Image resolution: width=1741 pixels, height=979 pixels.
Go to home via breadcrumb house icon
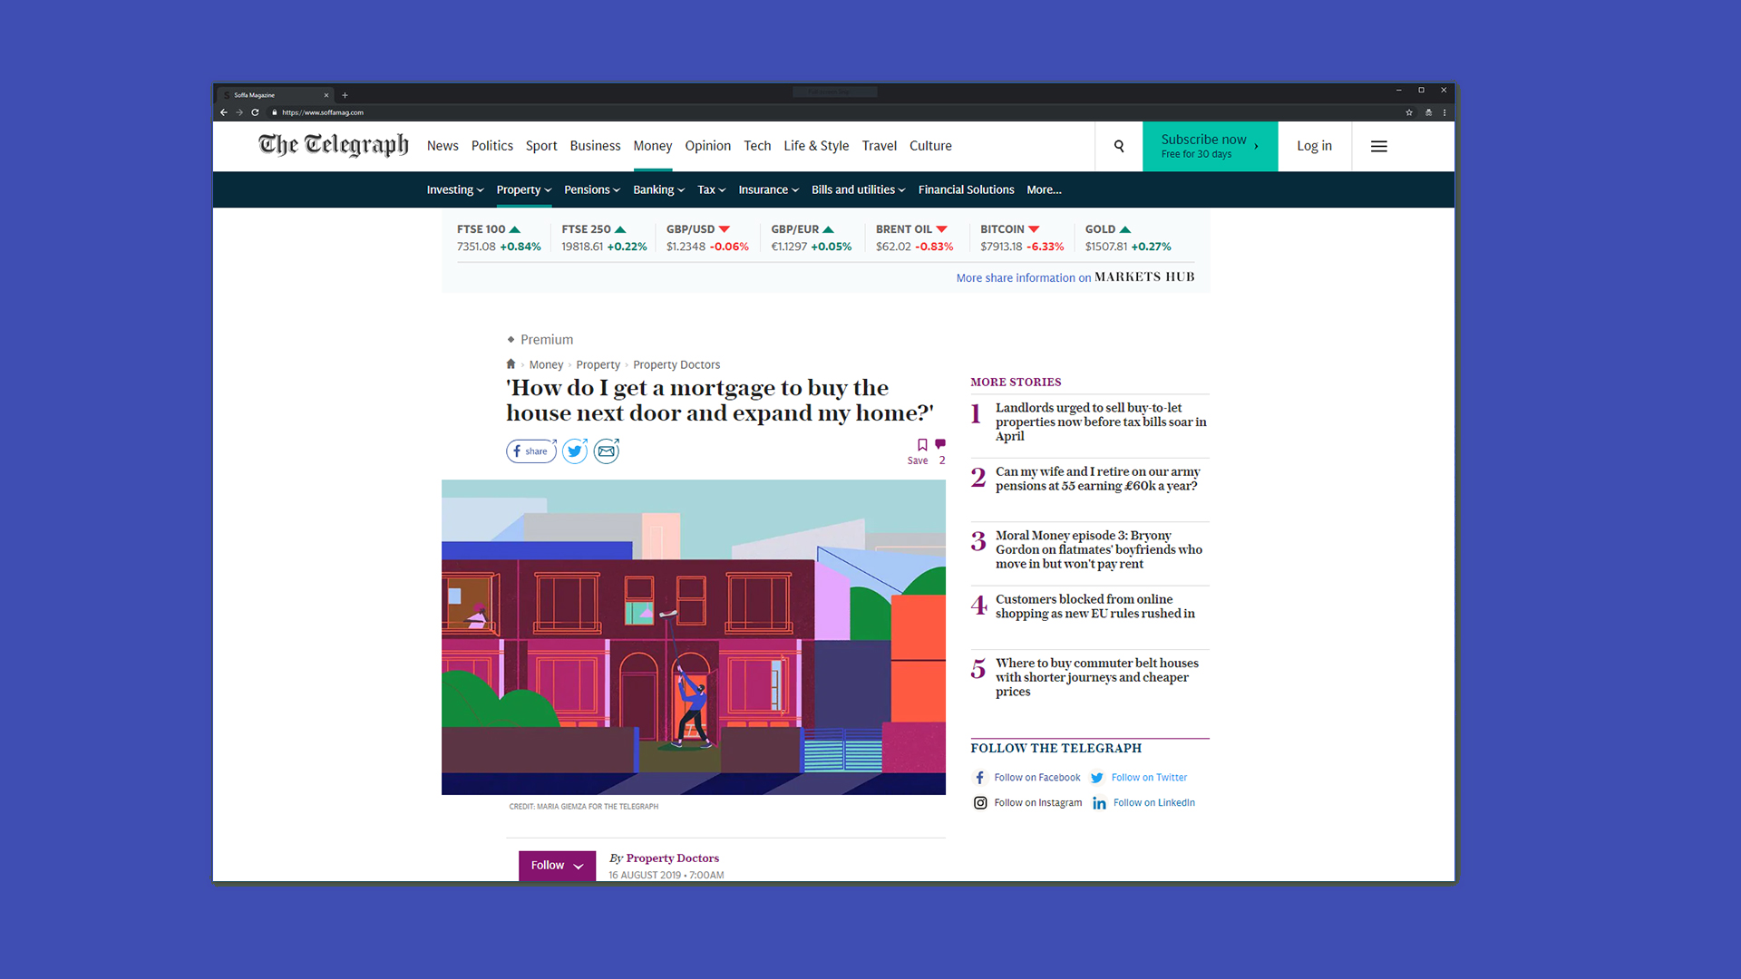[511, 363]
